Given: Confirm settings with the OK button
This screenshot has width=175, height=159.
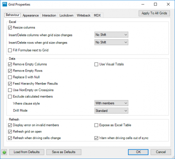Looking at the screenshot, I should coord(138,152).
